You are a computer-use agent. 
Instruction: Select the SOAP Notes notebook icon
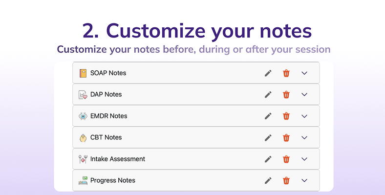tap(83, 73)
